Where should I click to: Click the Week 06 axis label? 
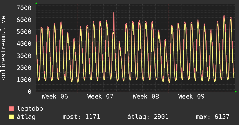pyautogui.click(x=55, y=97)
